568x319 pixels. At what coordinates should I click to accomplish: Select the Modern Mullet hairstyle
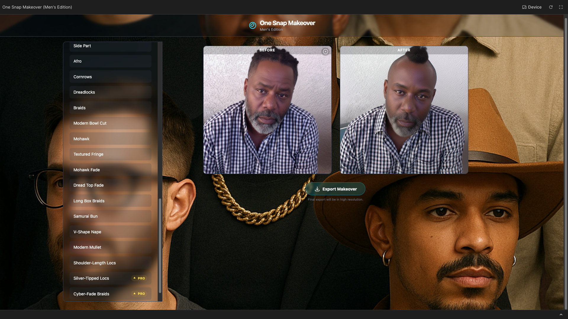110,247
